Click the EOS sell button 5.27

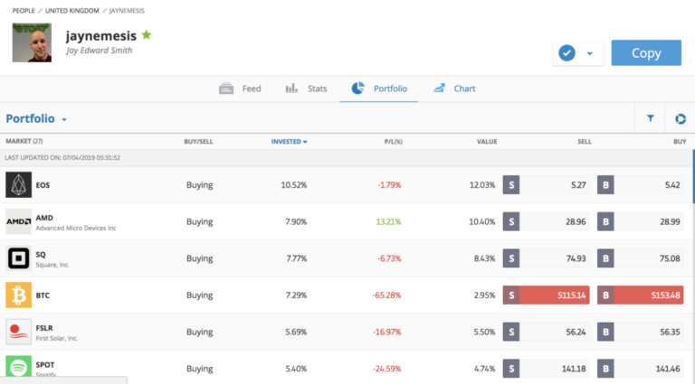pos(546,185)
